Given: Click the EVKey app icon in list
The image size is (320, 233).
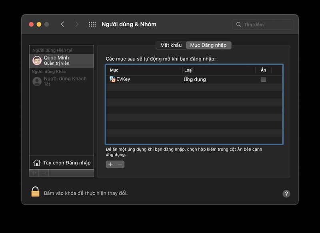Looking at the screenshot, I should 112,79.
